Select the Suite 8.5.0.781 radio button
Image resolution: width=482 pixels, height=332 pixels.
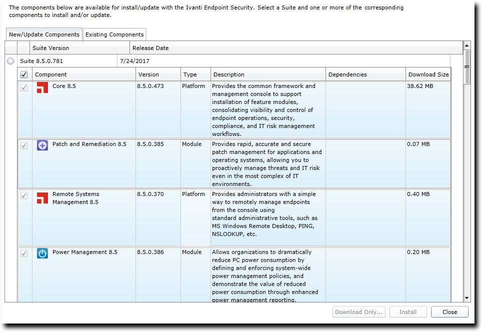coord(11,61)
